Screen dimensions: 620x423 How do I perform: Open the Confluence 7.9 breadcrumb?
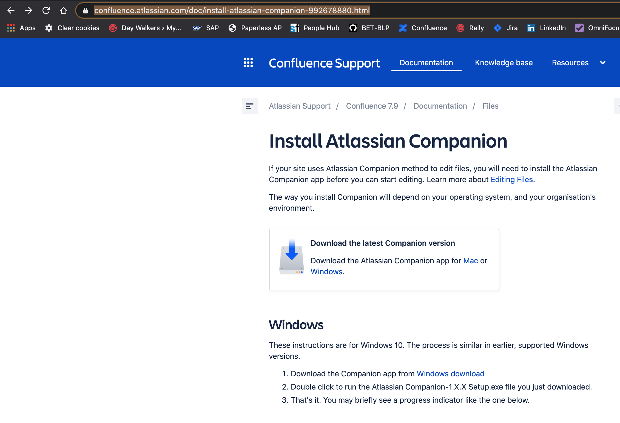coord(372,106)
